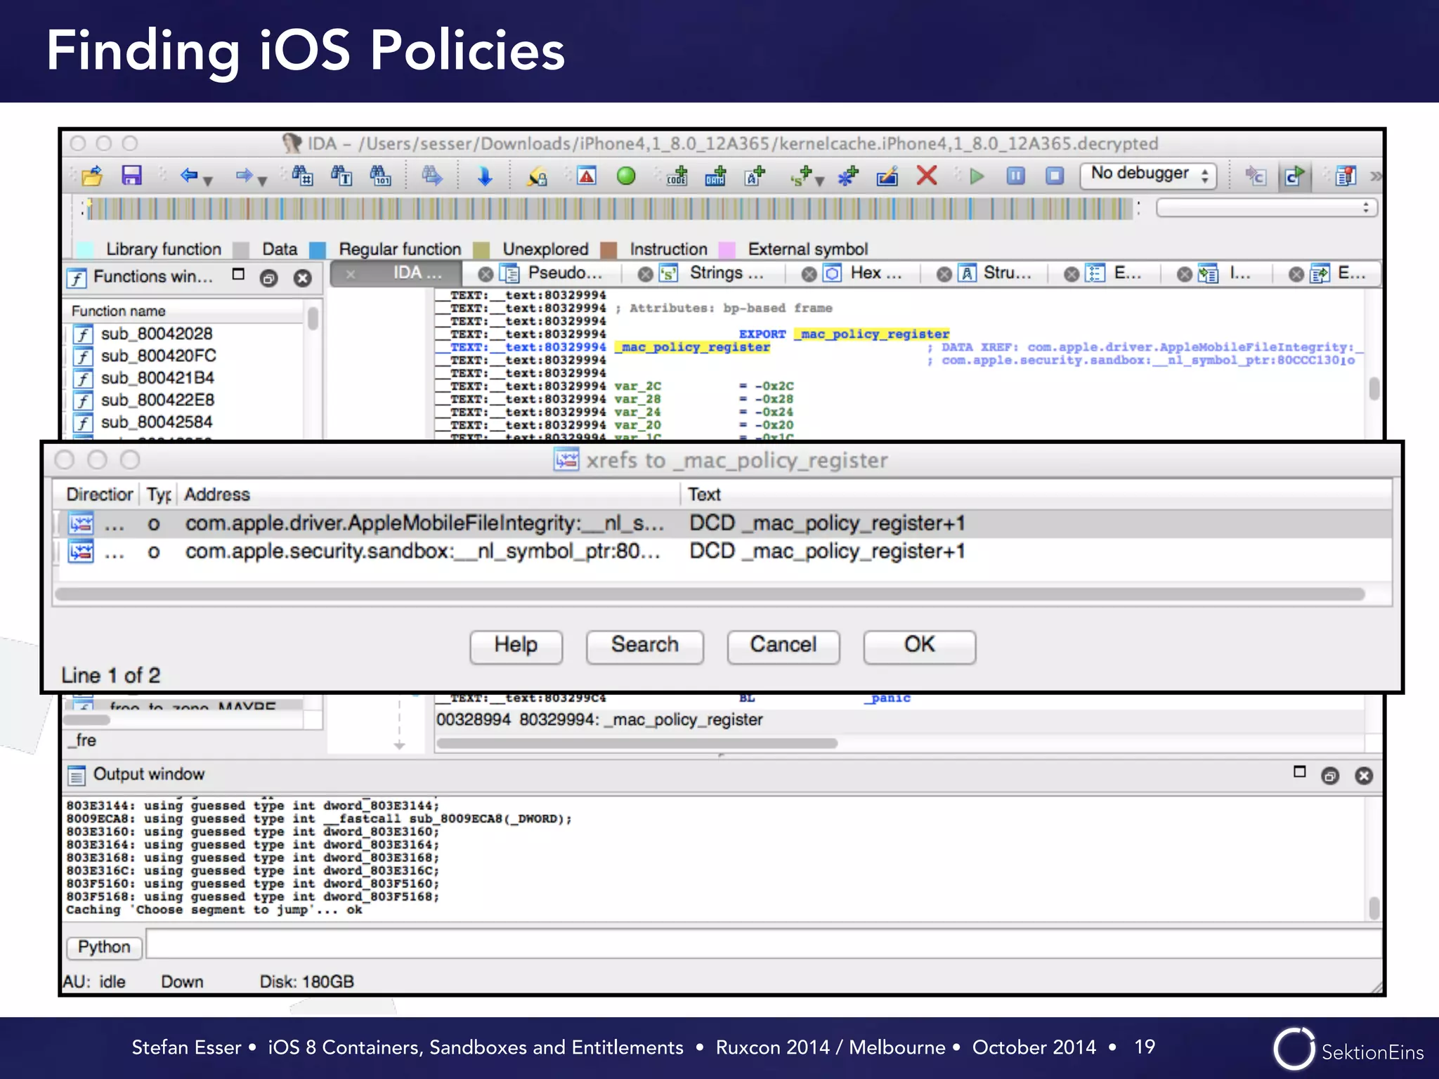1439x1079 pixels.
Task: Click the blue asterisk-plus array icon
Action: click(x=848, y=176)
